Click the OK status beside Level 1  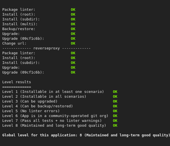[115, 92]
